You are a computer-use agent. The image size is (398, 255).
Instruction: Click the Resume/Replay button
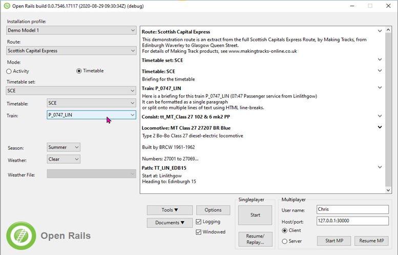[255, 239]
